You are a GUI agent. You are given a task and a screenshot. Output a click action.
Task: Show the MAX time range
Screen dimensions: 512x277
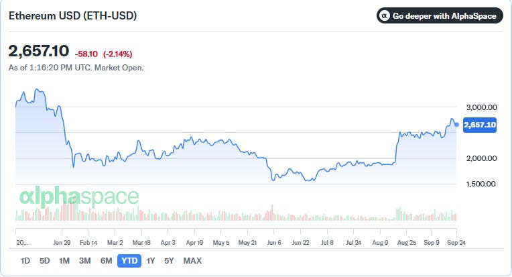click(x=192, y=261)
